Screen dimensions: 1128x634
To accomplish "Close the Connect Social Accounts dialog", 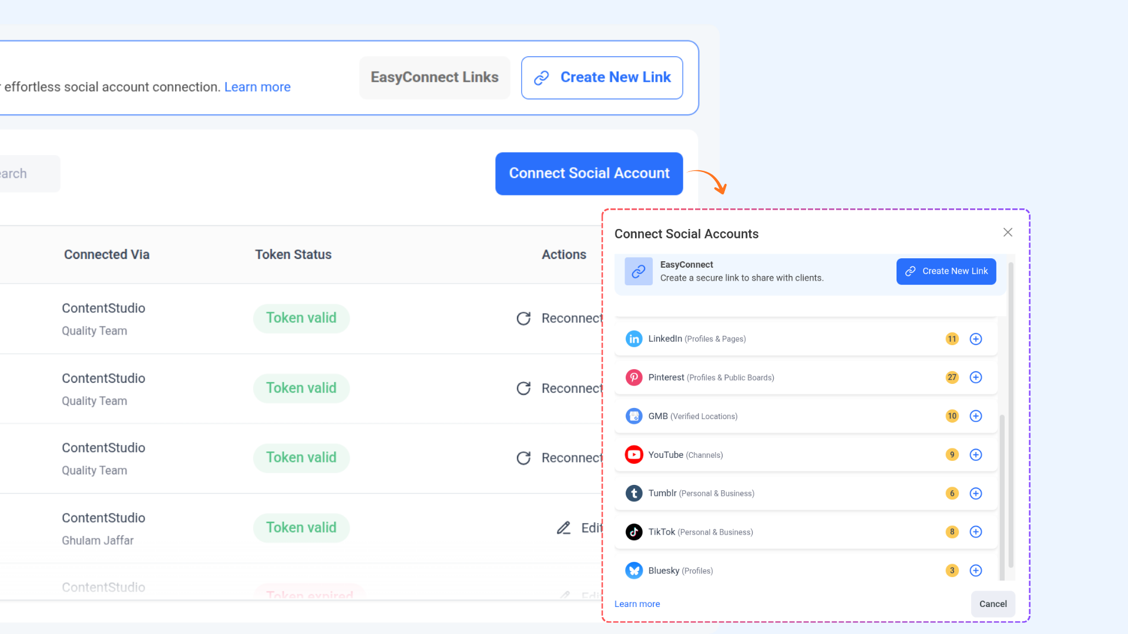I will tap(1008, 232).
